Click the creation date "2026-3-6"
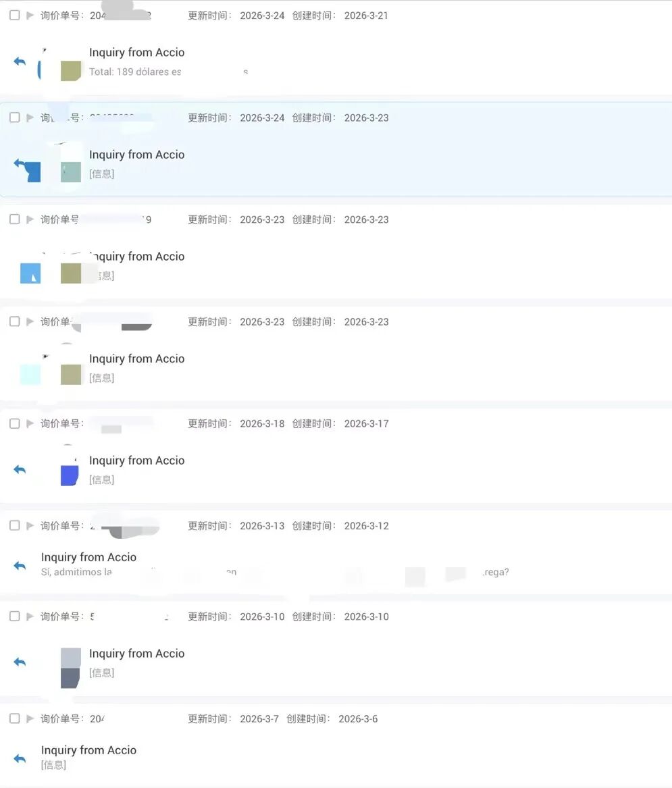The height and width of the screenshot is (788, 672). [x=358, y=718]
